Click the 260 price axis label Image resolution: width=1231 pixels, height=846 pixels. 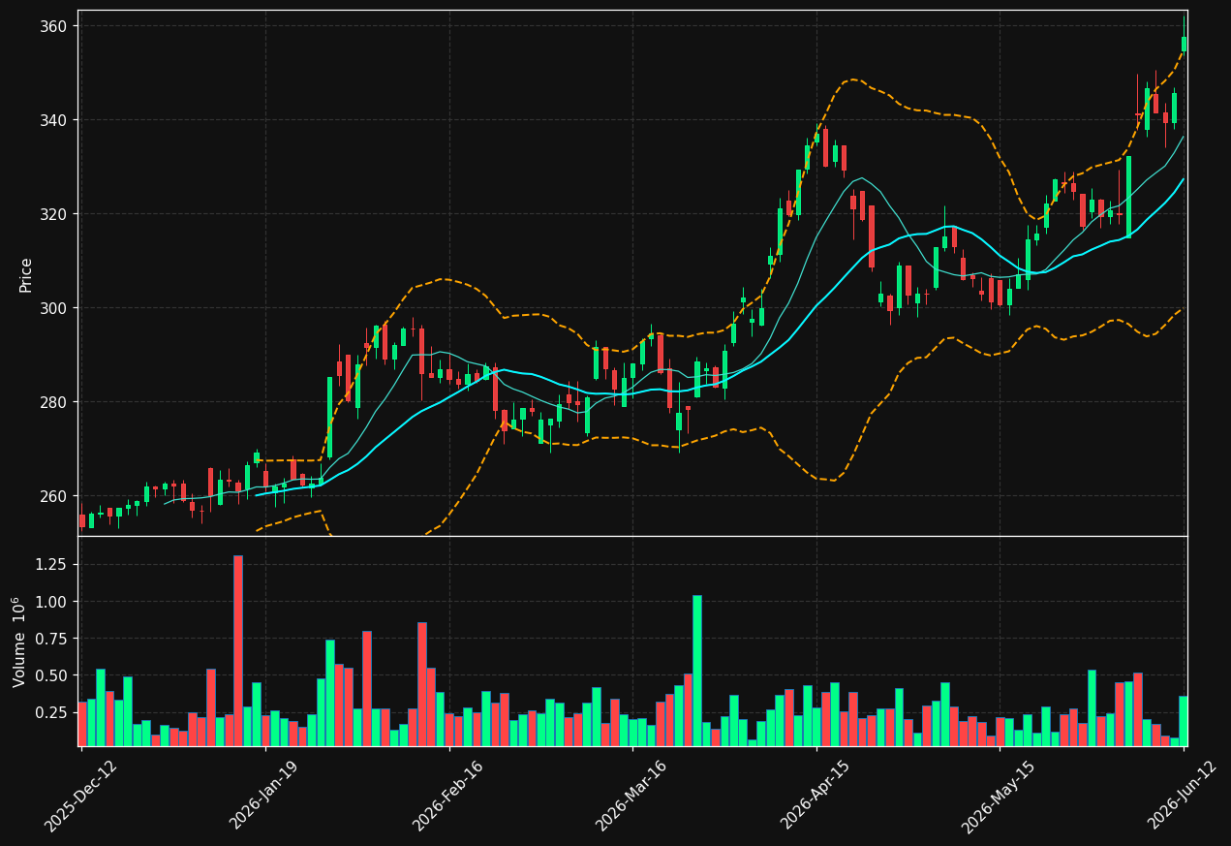(x=53, y=496)
